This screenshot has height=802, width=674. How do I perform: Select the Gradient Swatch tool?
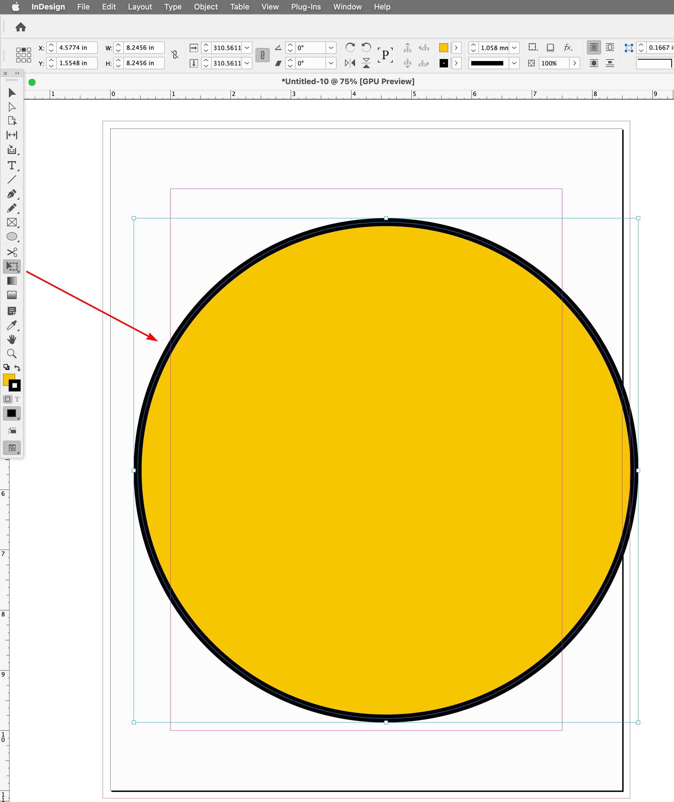[12, 281]
